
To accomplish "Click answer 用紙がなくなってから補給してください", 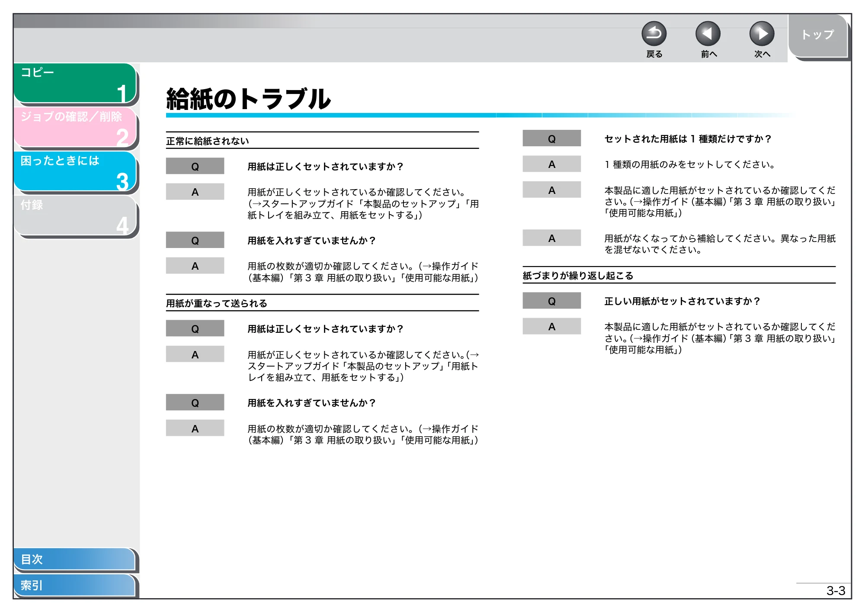I will (x=720, y=244).
